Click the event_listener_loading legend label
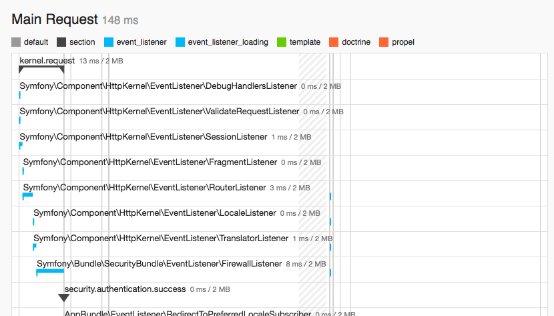554x316 pixels. [228, 42]
